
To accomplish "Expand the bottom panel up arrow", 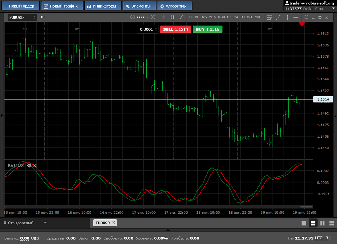I will pyautogui.click(x=168, y=230).
